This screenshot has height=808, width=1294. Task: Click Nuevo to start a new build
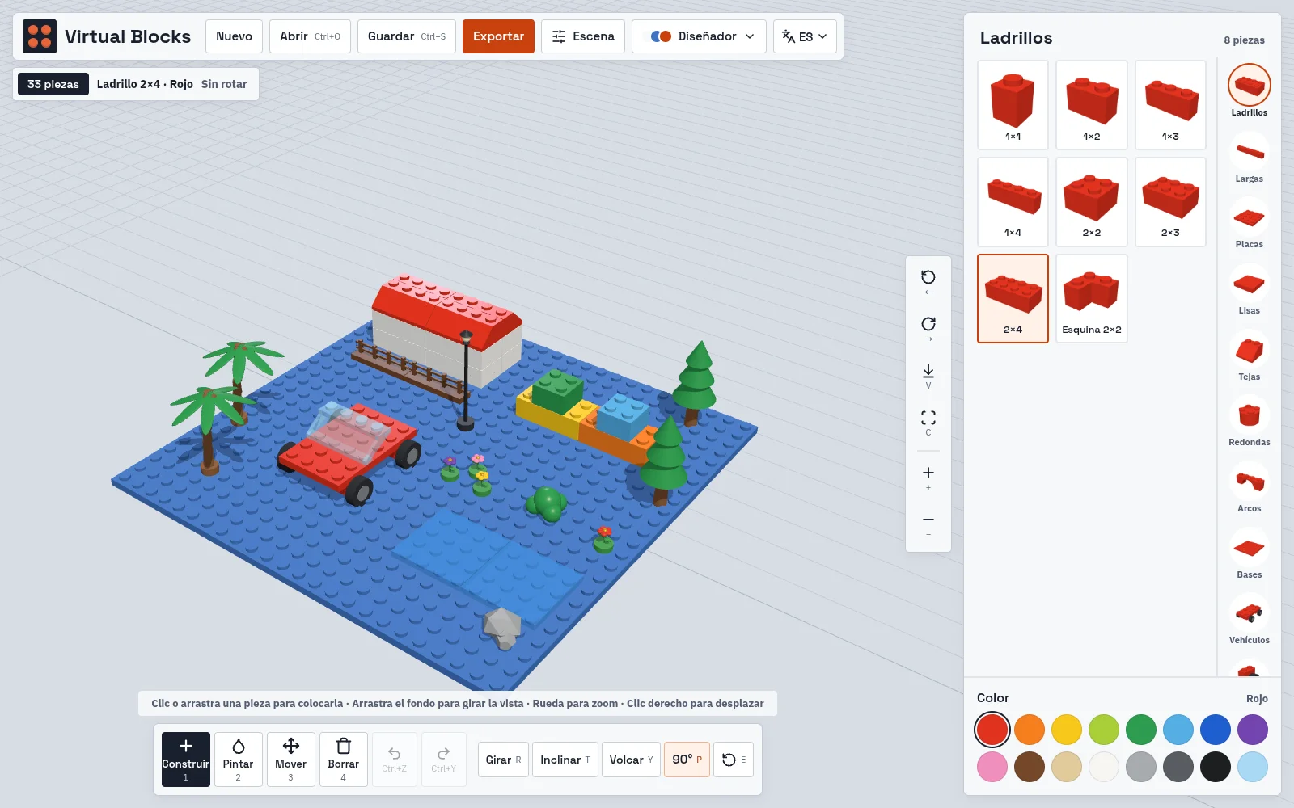tap(234, 36)
